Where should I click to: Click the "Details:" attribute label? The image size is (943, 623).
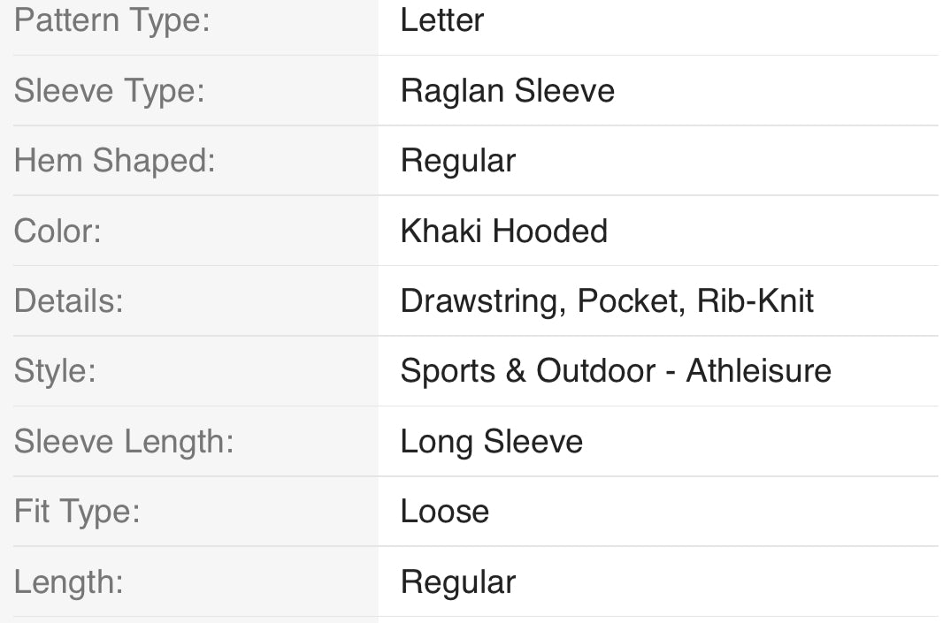(x=68, y=301)
